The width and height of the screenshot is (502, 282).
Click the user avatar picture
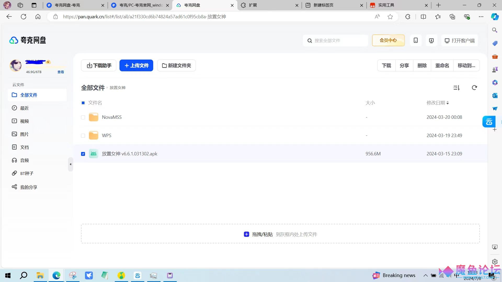pyautogui.click(x=16, y=65)
